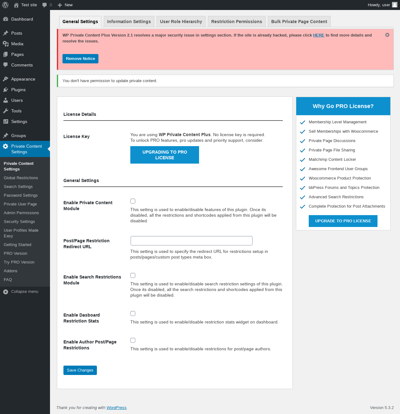Open the comments bubble icon in admin bar

[45, 5]
